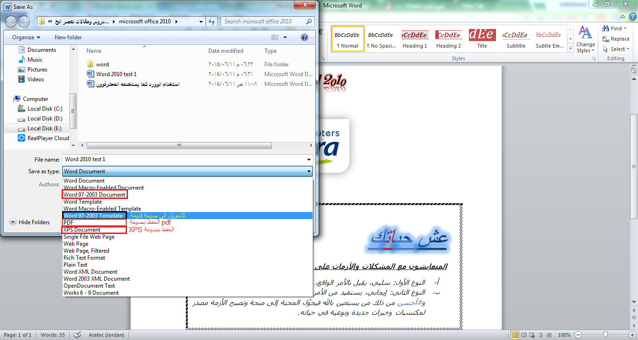The width and height of the screenshot is (638, 340).
Task: Choose Single File Web Page format
Action: click(x=187, y=237)
